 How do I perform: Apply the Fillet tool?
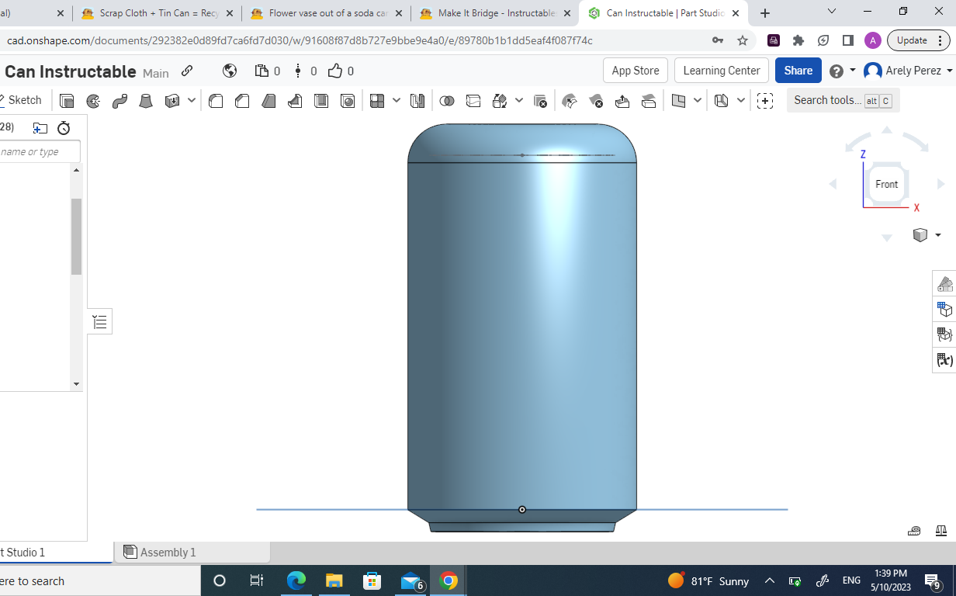[x=216, y=100]
